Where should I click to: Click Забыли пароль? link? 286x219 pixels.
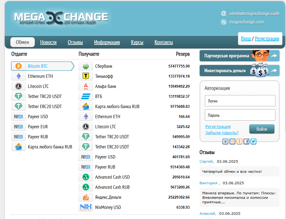pyautogui.click(x=222, y=133)
